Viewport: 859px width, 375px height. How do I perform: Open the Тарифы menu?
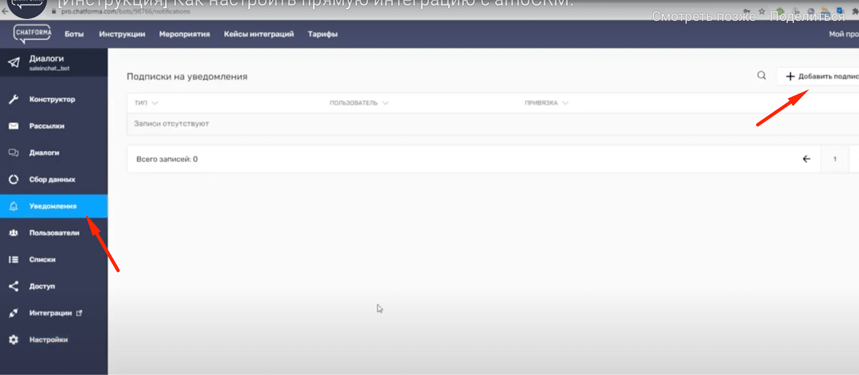click(323, 34)
